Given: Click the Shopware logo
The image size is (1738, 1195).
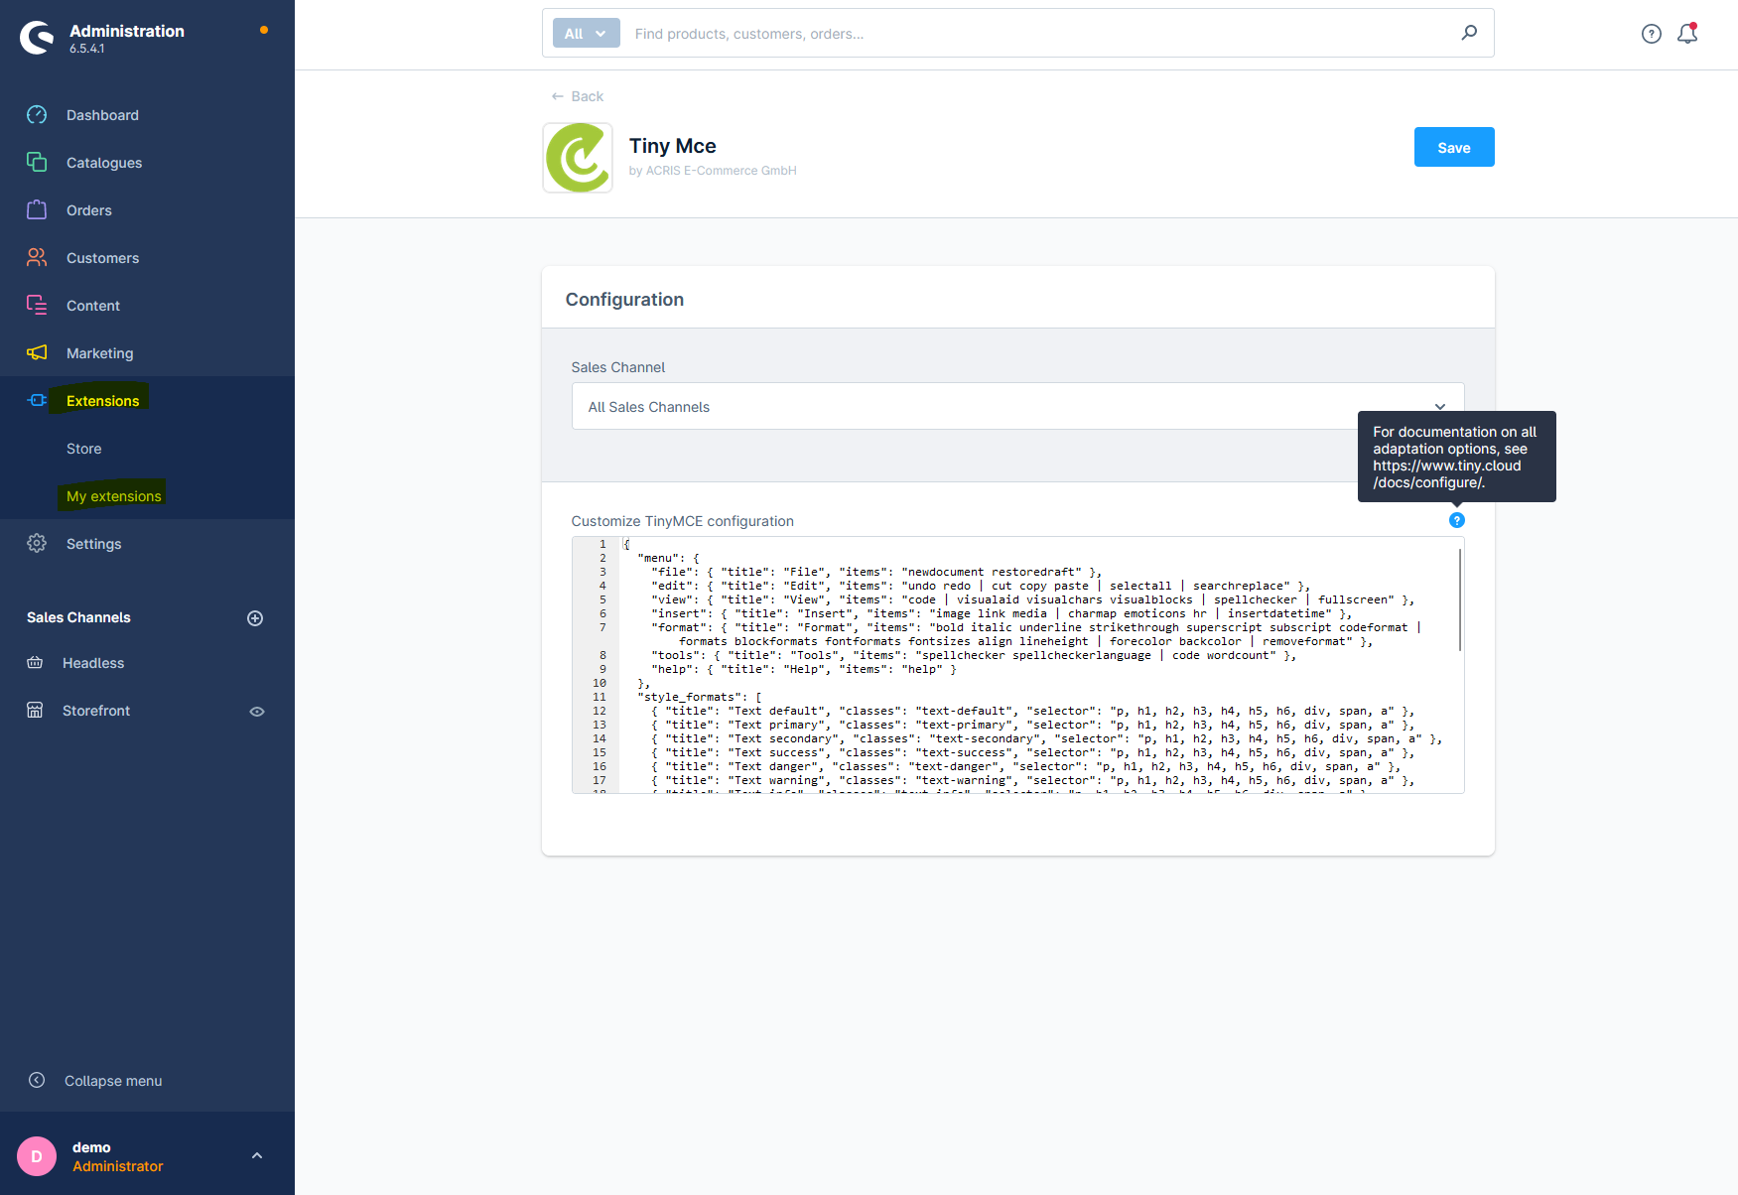Looking at the screenshot, I should click(37, 38).
